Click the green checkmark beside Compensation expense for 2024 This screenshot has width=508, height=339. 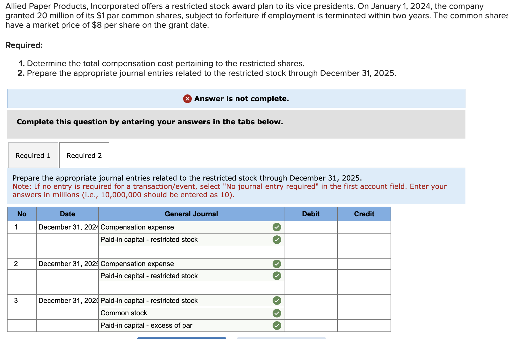pyautogui.click(x=277, y=227)
